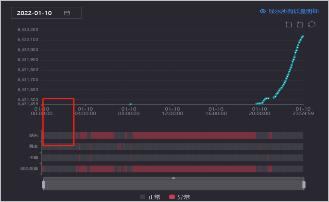Select the 综合质量 row label
Image resolution: width=329 pixels, height=202 pixels.
pos(29,169)
